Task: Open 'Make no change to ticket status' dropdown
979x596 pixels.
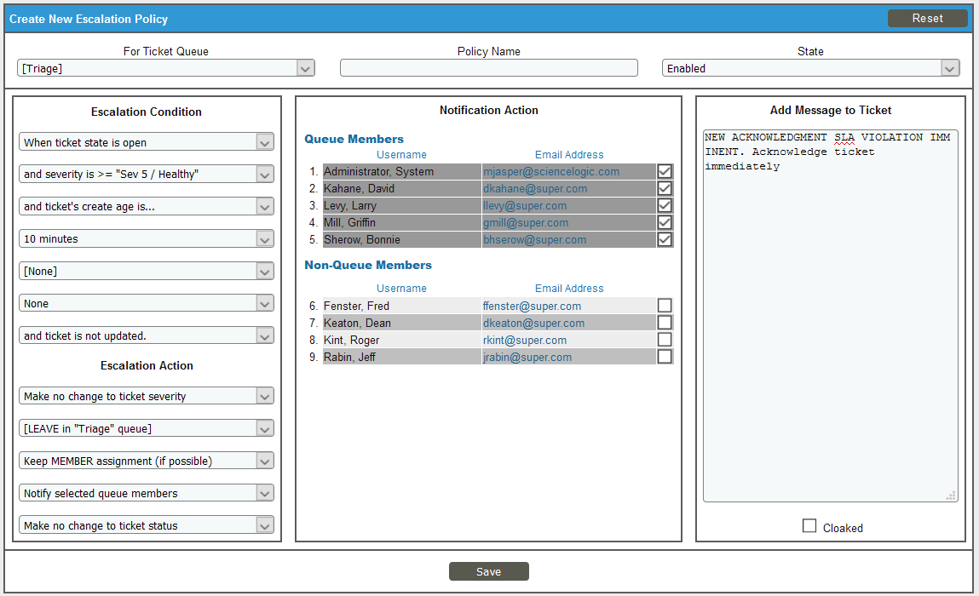Action: point(147,525)
